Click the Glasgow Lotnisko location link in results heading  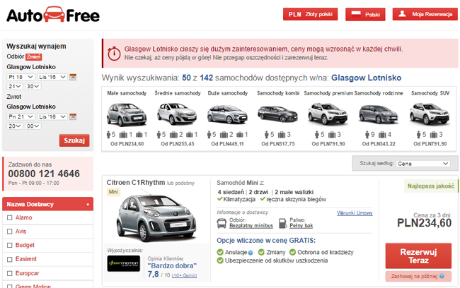point(366,78)
